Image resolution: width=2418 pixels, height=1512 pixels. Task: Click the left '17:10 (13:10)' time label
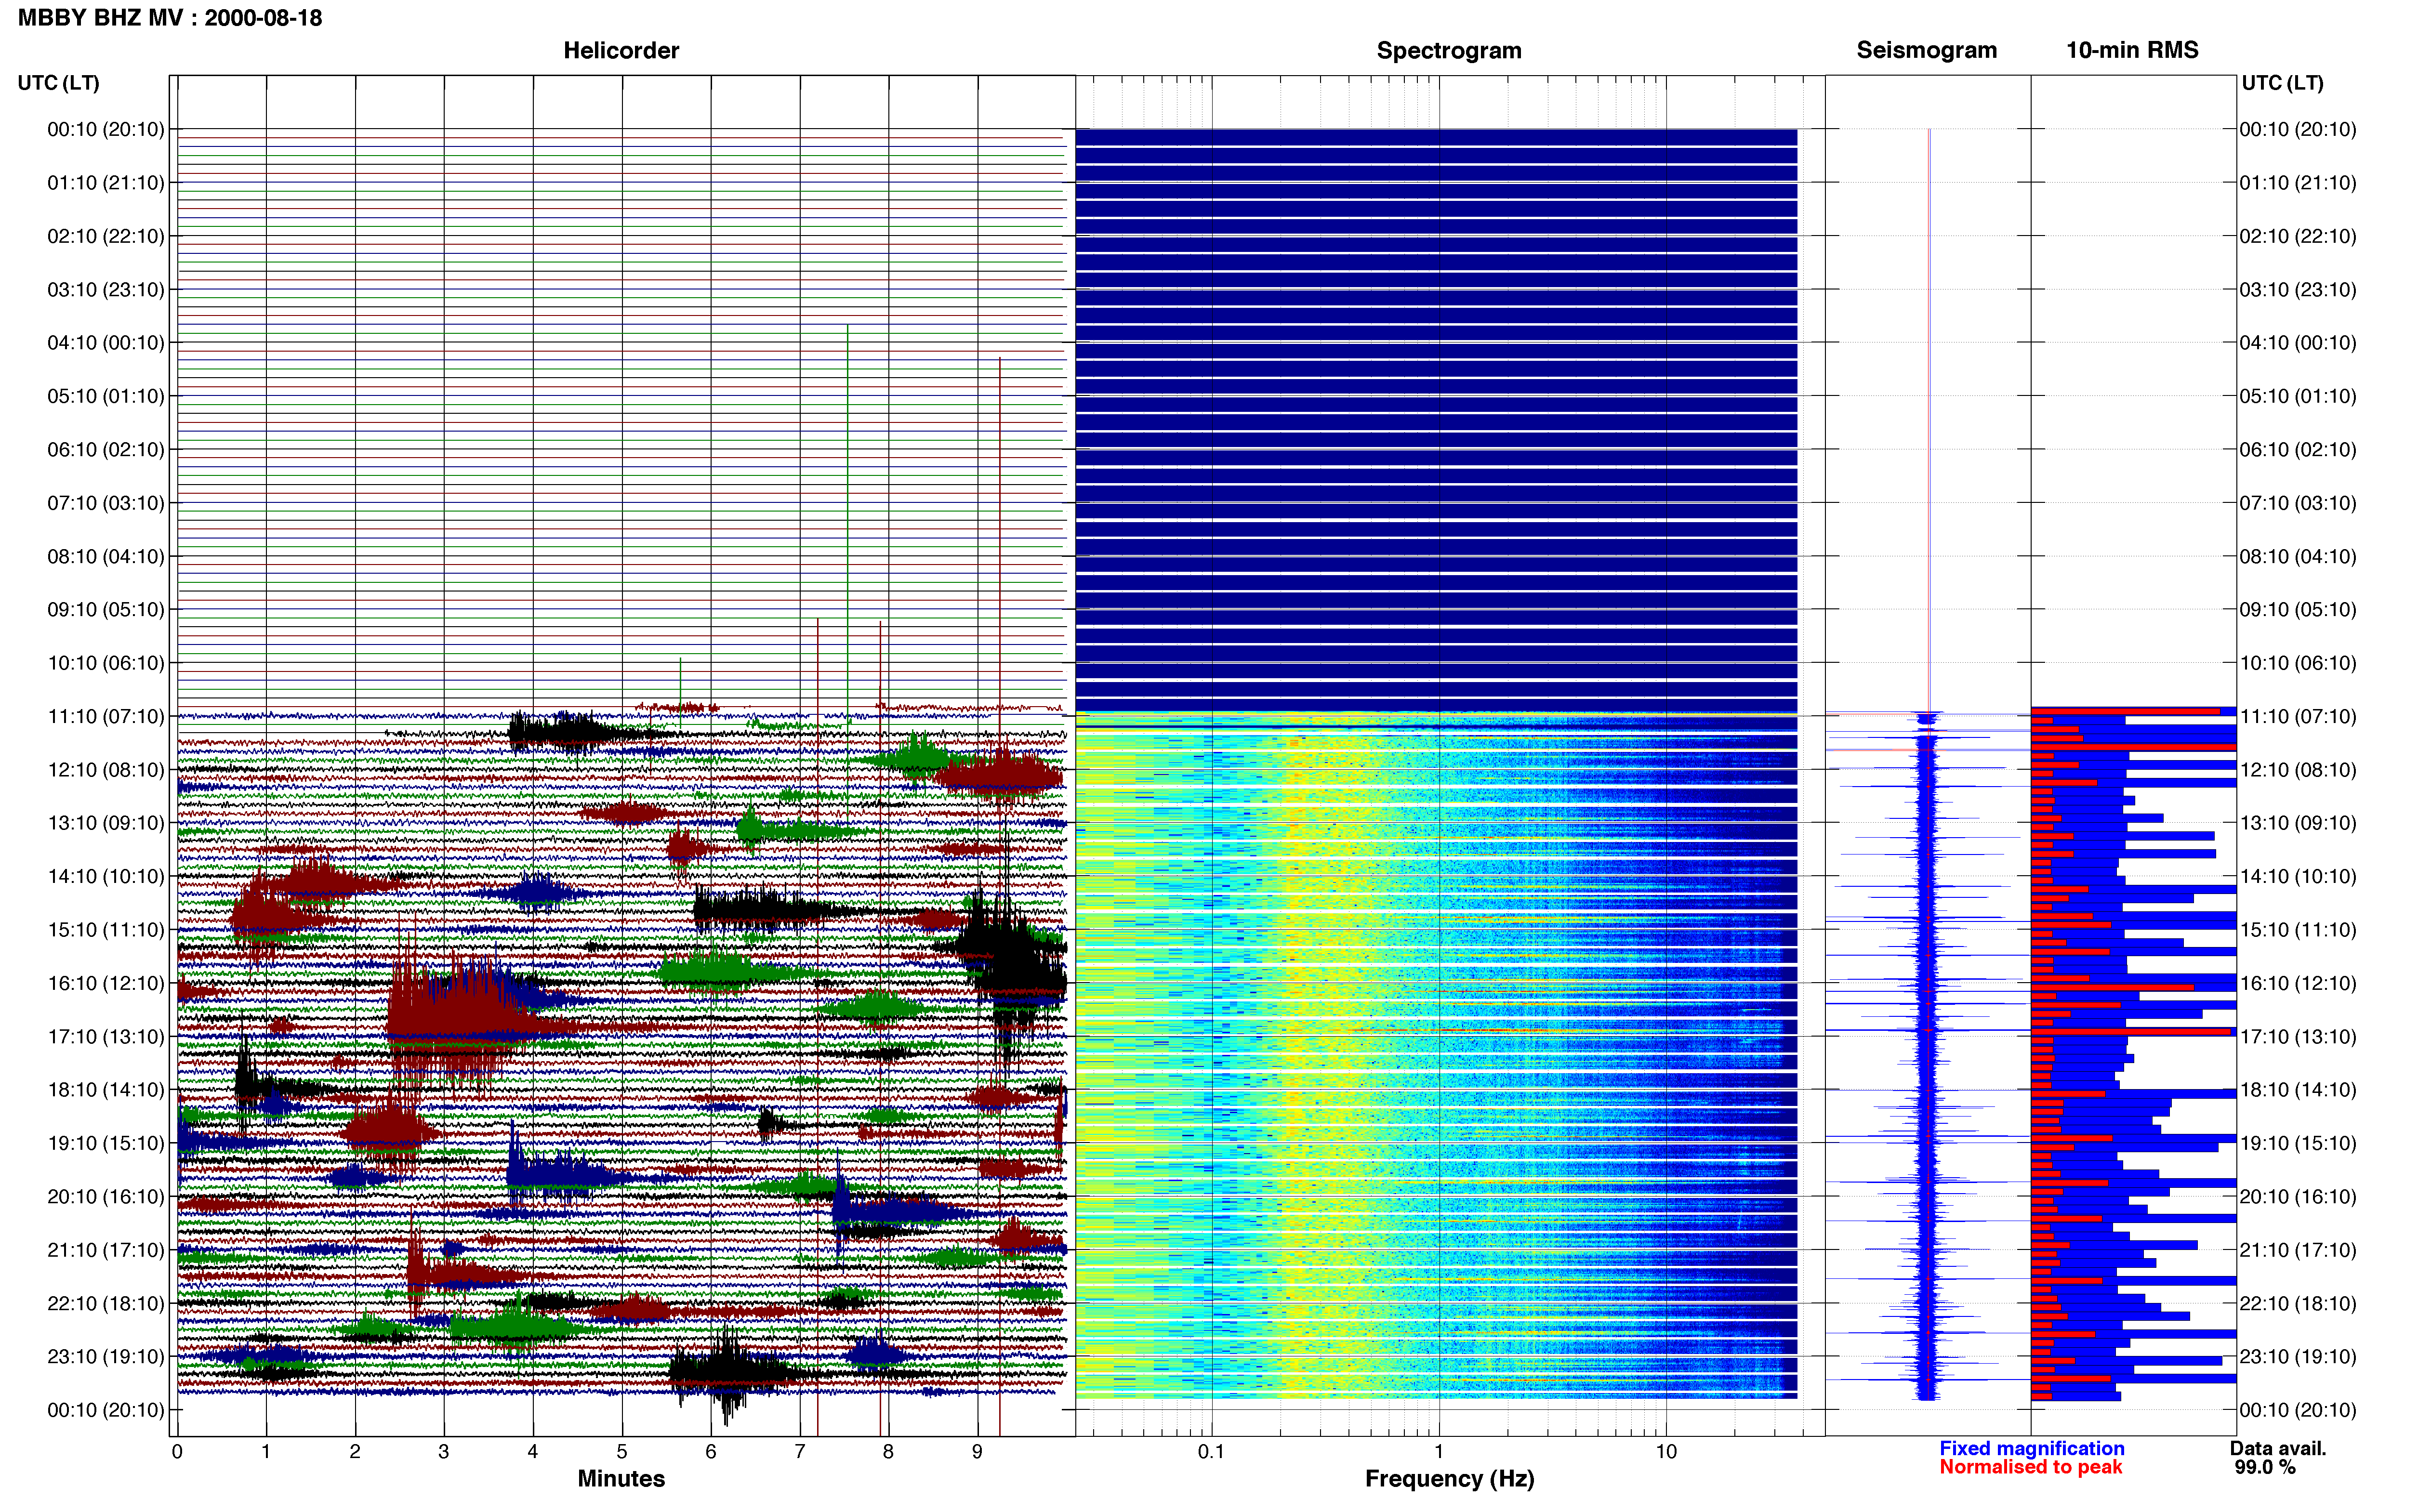tap(106, 1036)
